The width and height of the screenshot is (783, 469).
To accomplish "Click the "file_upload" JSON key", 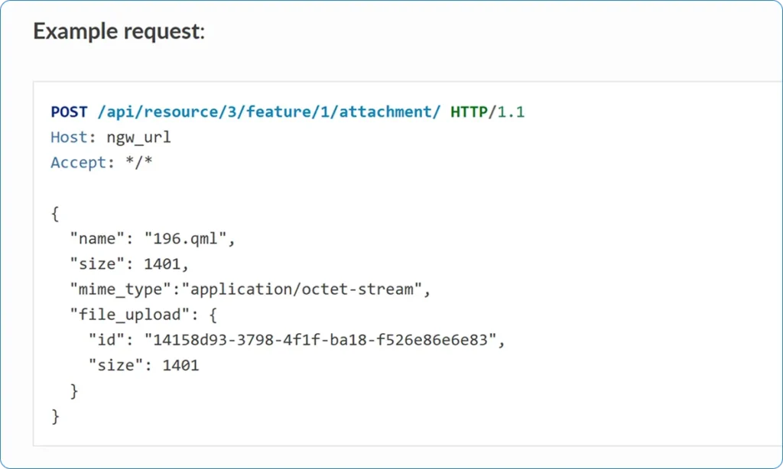I will [x=125, y=315].
